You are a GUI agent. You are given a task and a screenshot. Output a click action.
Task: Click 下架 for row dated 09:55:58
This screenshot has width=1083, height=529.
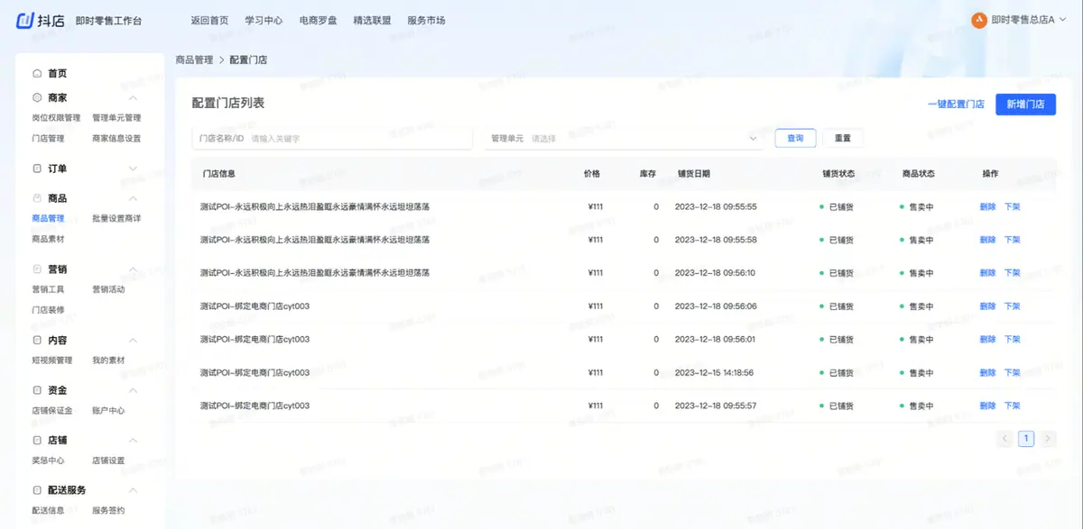pos(1012,240)
